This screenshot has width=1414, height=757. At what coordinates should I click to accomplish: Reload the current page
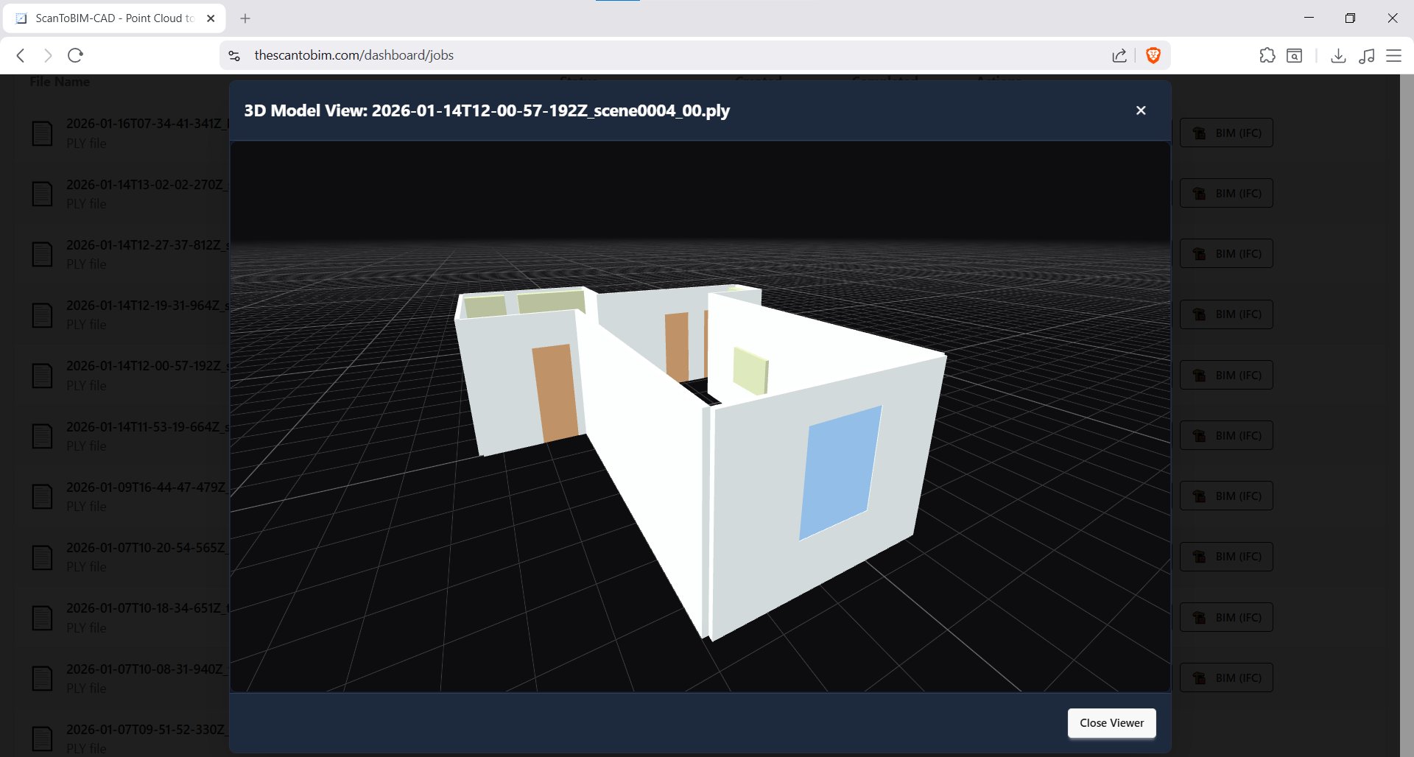pyautogui.click(x=75, y=55)
